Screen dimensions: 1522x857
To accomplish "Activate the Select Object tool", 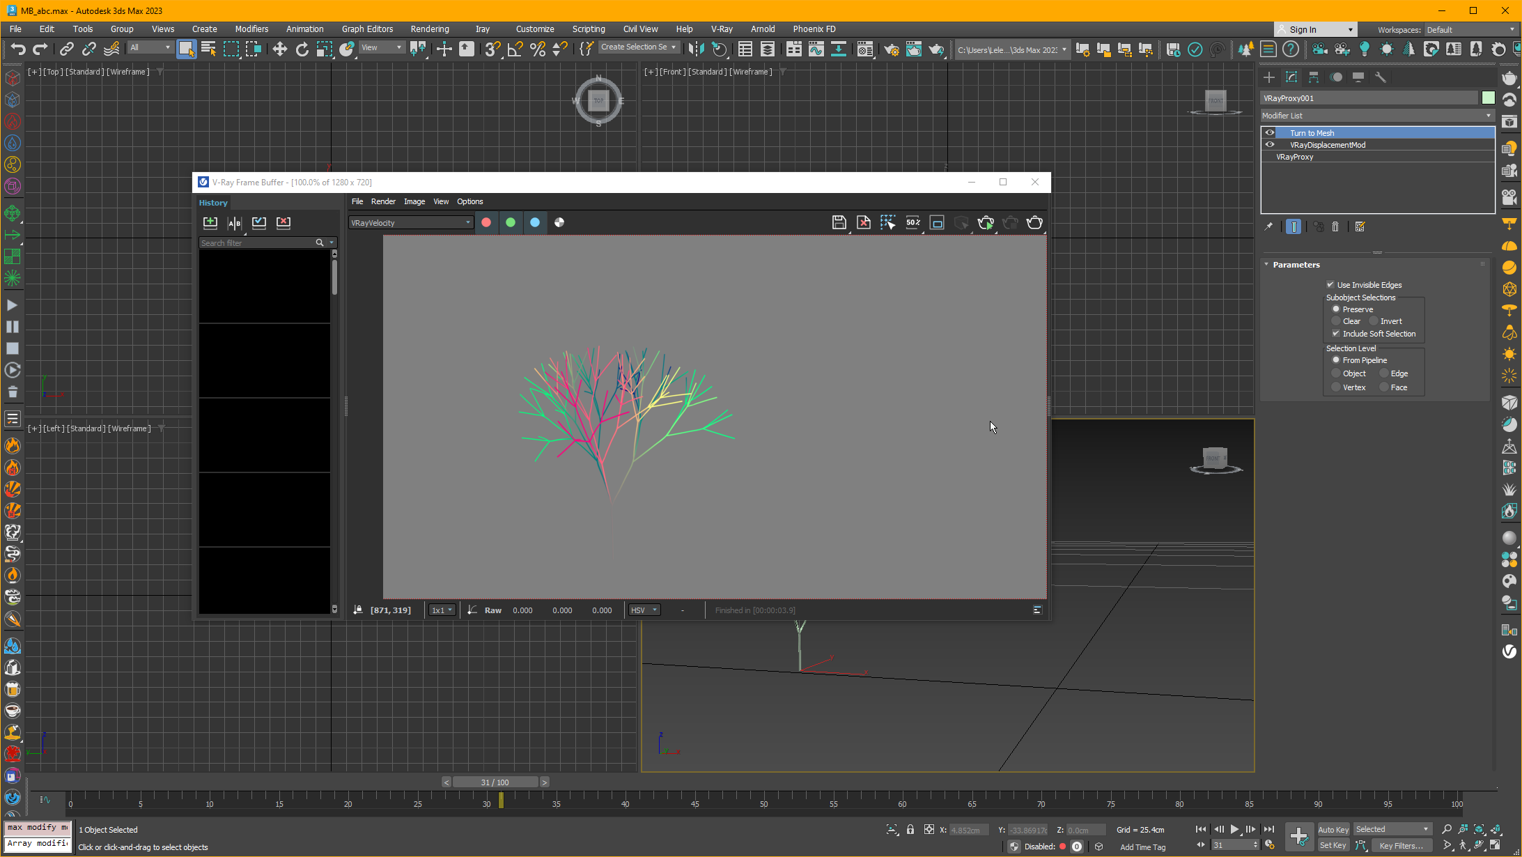I will (186, 49).
